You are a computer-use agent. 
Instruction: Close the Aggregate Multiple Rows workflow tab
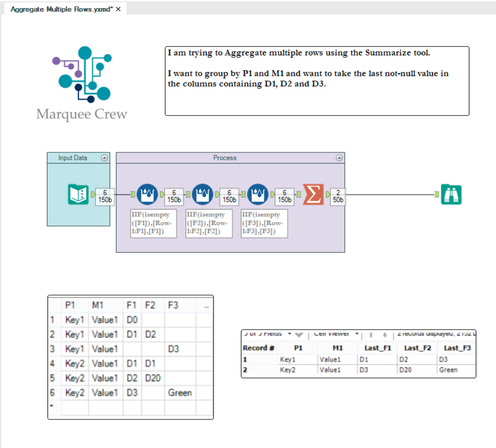click(118, 9)
